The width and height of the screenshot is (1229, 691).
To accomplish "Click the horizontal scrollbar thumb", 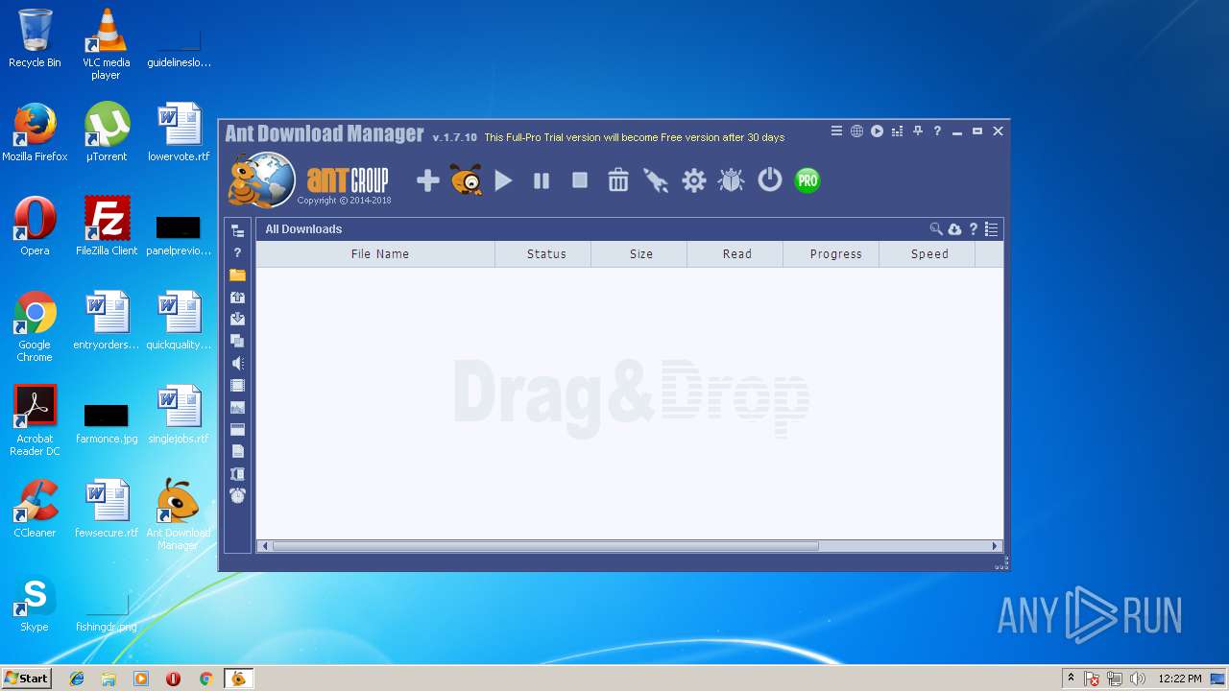I will (545, 546).
